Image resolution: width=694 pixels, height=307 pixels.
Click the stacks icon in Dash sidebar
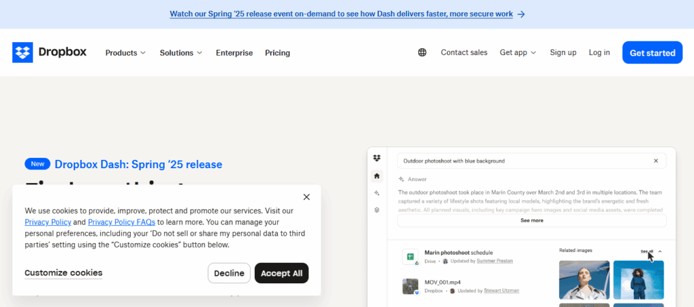(377, 210)
